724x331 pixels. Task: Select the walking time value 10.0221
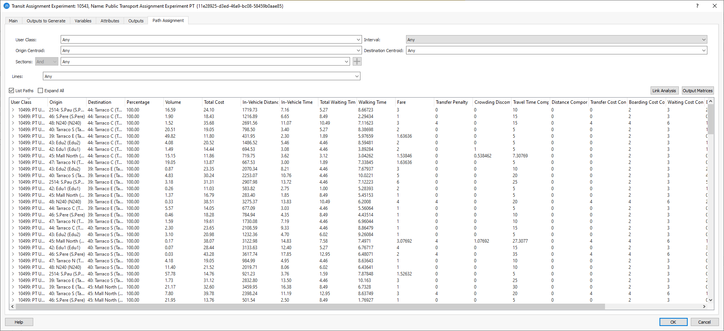pyautogui.click(x=366, y=176)
